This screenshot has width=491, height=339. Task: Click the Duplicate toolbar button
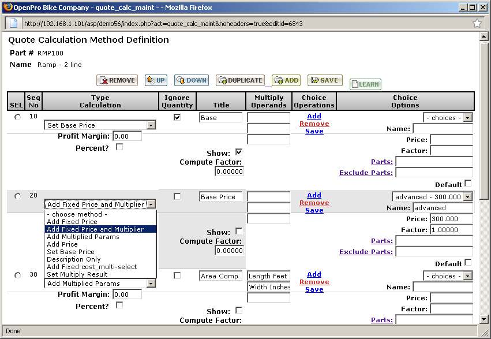(x=239, y=80)
